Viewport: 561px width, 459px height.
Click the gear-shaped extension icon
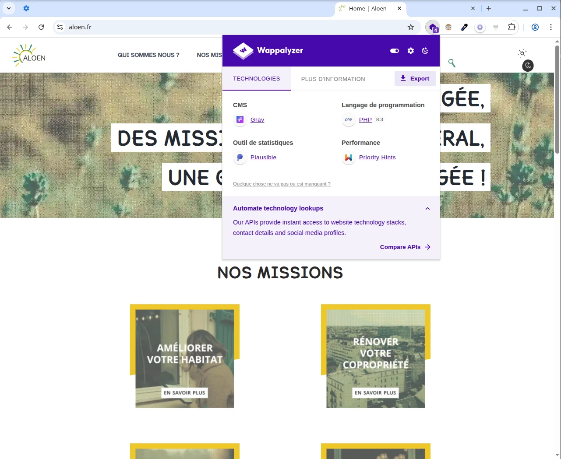coord(480,27)
